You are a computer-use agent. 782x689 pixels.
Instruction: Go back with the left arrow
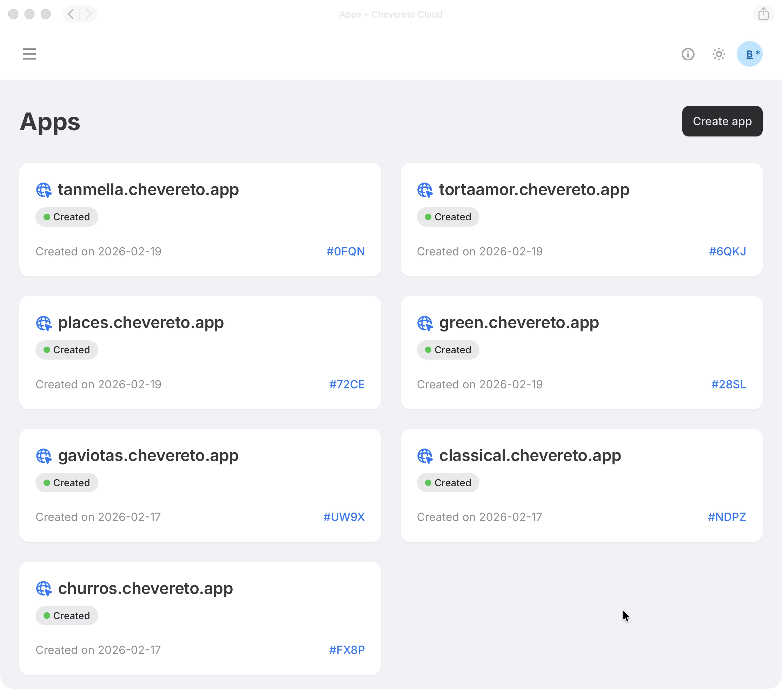coord(71,14)
